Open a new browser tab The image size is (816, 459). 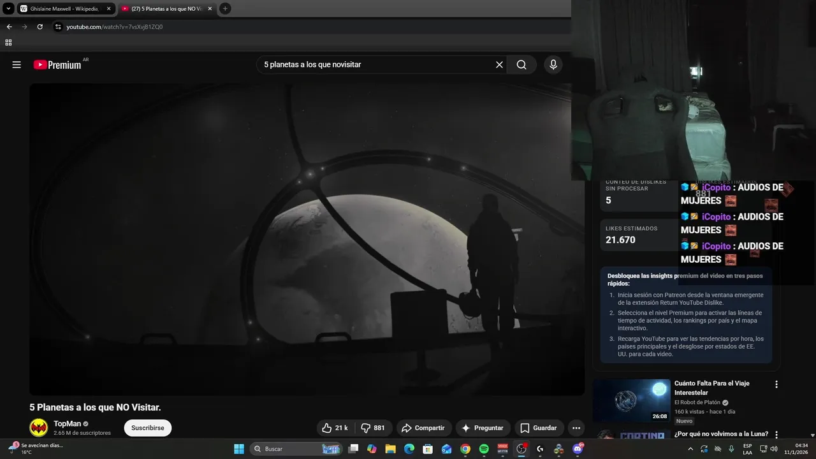click(x=225, y=8)
